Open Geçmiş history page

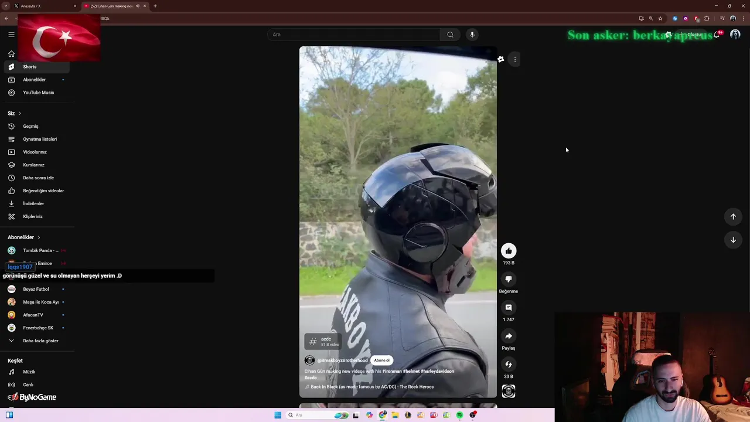[37, 126]
